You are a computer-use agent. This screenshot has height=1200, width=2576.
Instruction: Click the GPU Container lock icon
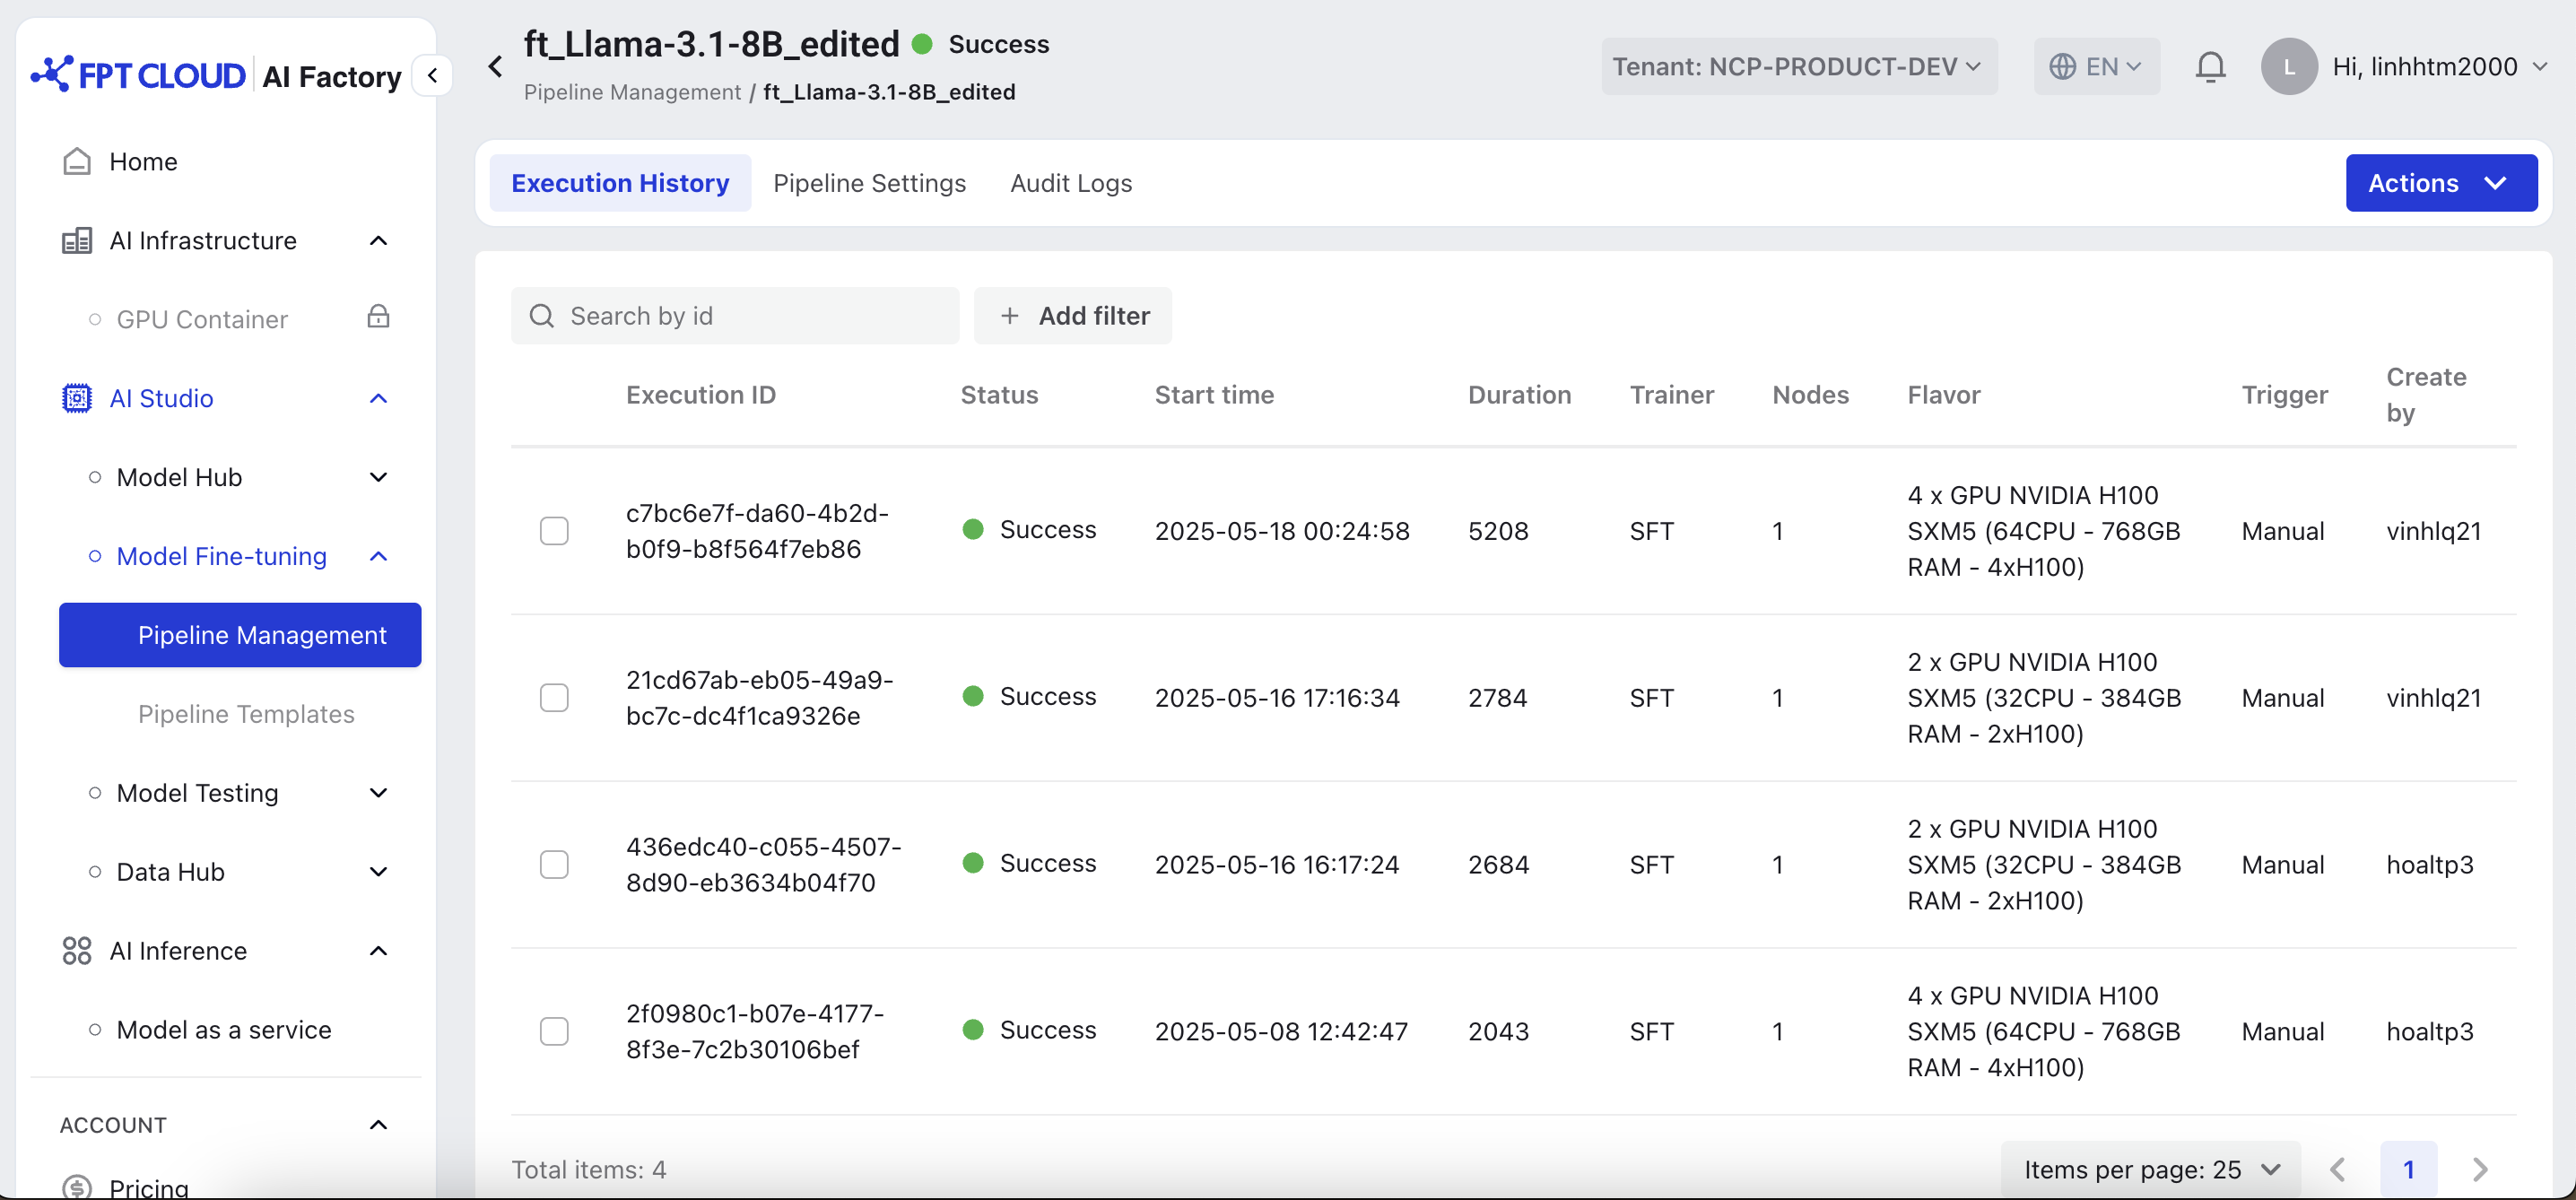point(378,317)
